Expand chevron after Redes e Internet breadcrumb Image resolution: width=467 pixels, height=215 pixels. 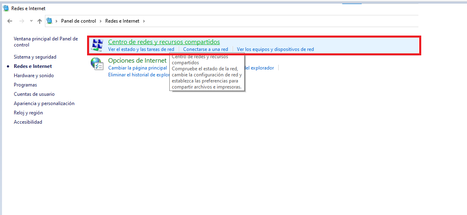[x=144, y=21]
